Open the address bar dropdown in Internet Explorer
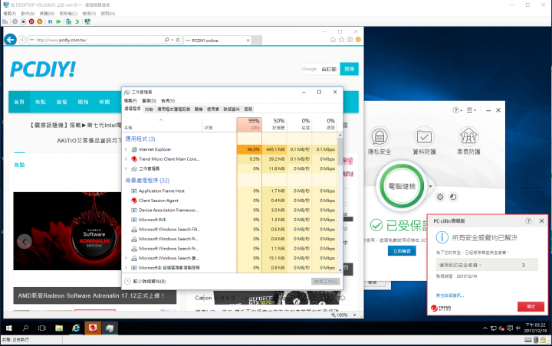Viewport: 552px width, 346px height. pos(172,40)
